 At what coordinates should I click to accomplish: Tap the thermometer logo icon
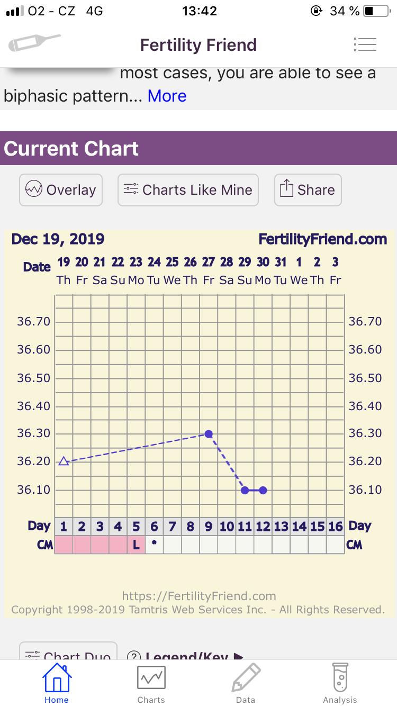tap(34, 43)
